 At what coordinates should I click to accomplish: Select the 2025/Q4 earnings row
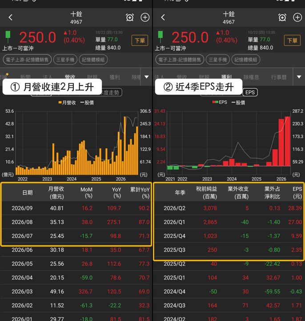tap(229, 236)
